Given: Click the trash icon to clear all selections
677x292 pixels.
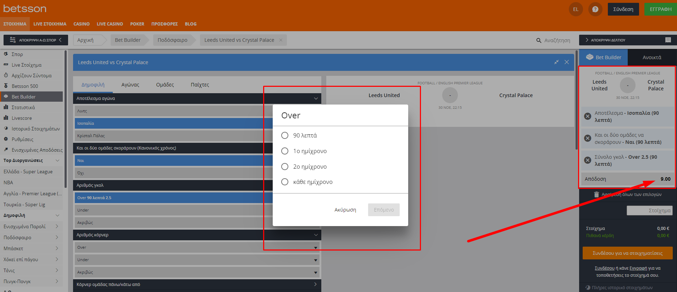Looking at the screenshot, I should (x=596, y=194).
